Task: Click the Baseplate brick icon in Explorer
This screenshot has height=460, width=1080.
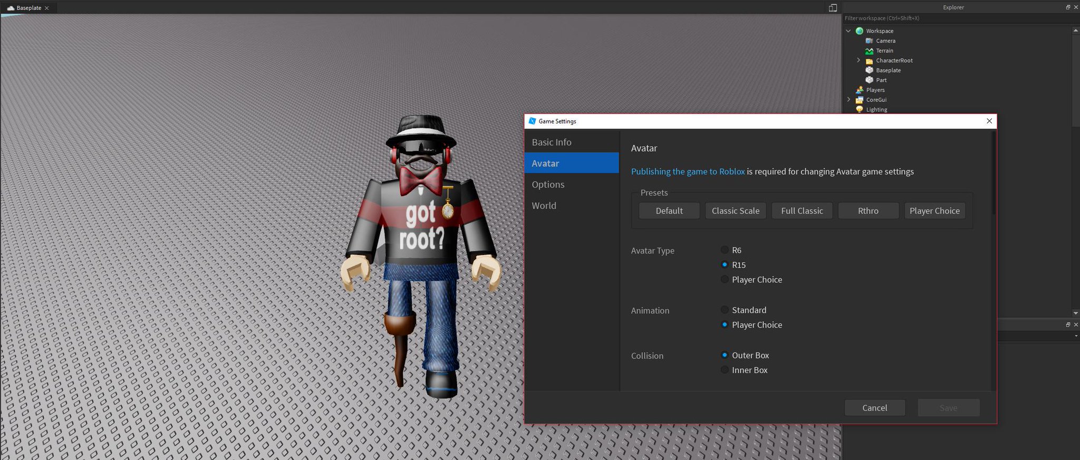Action: coord(869,71)
